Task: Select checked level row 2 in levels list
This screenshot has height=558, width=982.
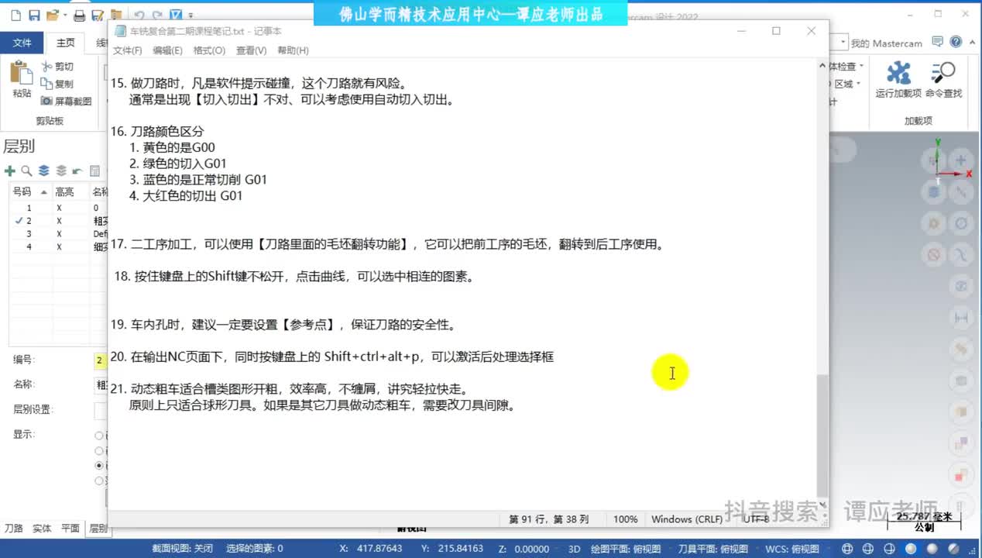Action: 58,221
